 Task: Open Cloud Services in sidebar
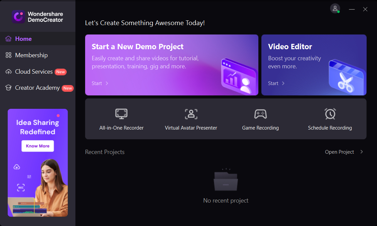pyautogui.click(x=34, y=72)
